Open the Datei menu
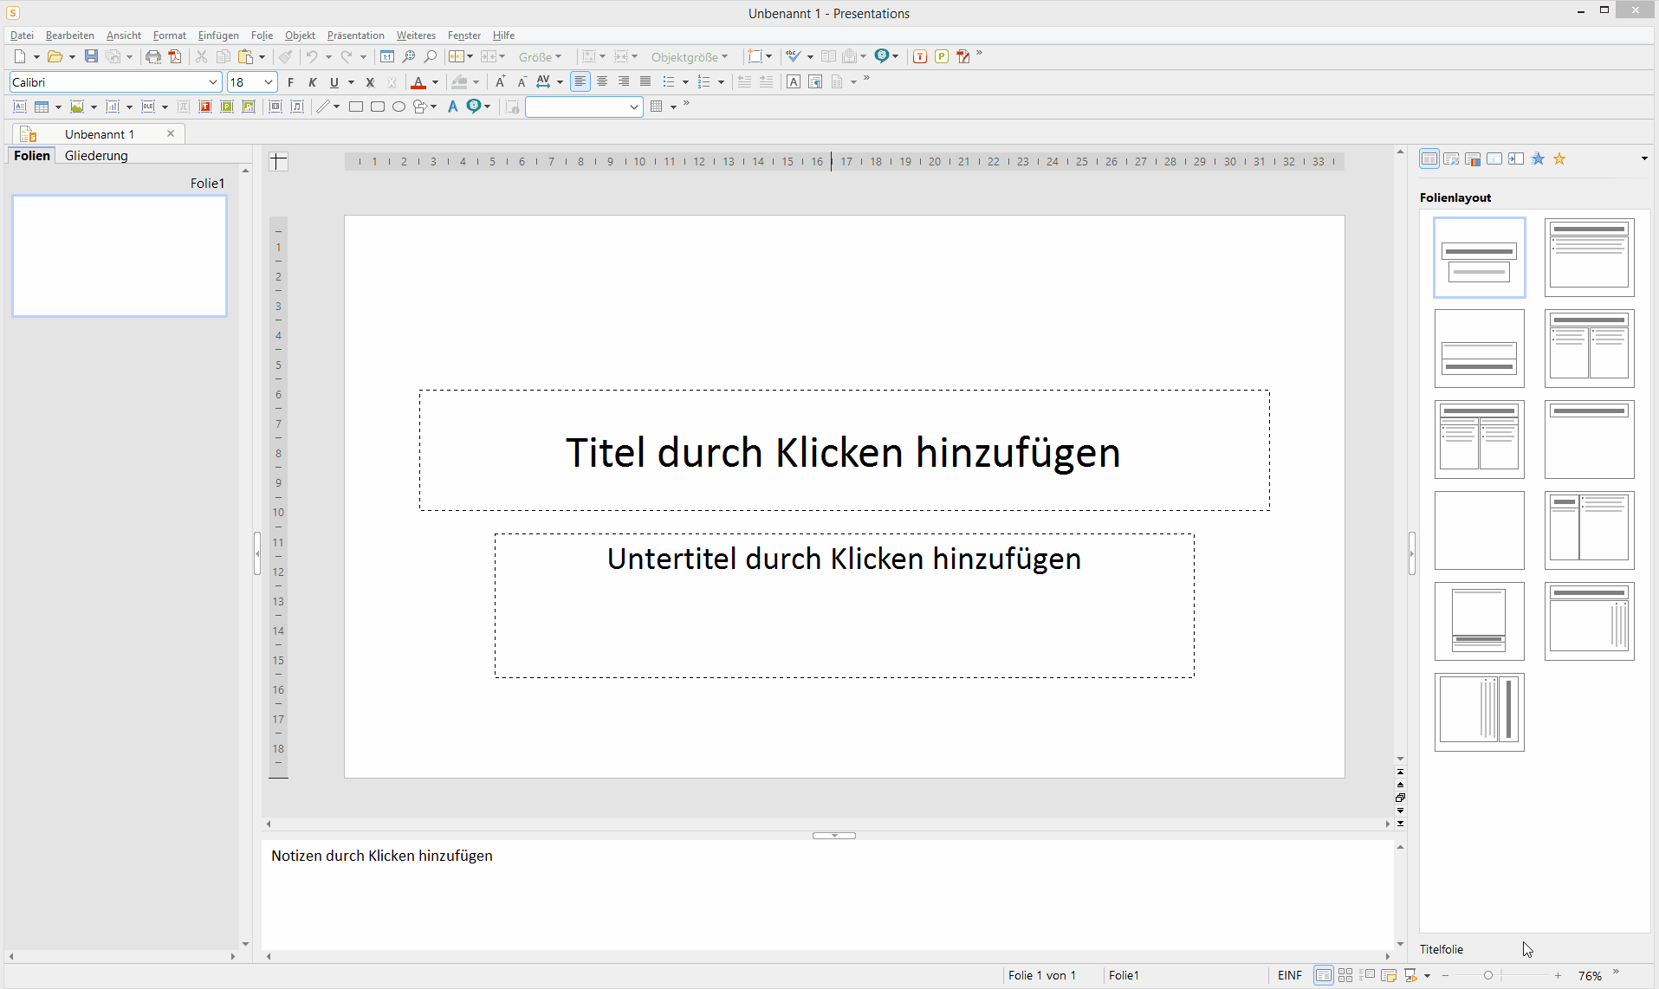This screenshot has width=1659, height=989. click(22, 36)
